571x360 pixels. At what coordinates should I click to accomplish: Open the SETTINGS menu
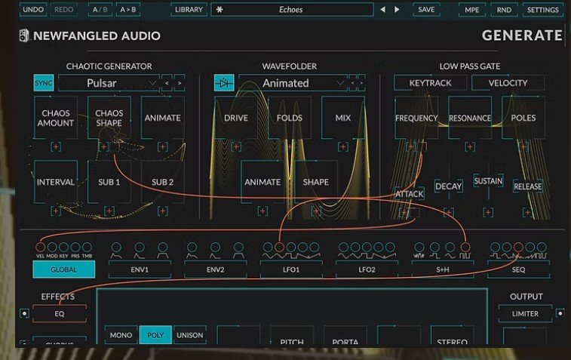pos(542,10)
